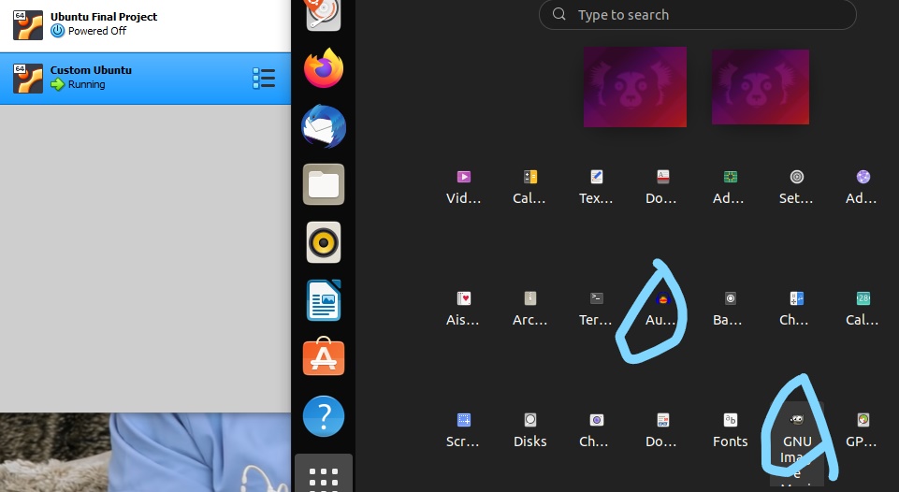
Task: Launch GNU Image Manipulation Program
Action: 797,444
